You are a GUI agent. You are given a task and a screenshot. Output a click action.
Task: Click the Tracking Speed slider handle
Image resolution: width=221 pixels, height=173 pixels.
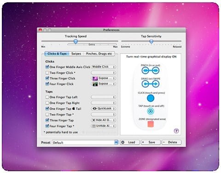[x=76, y=41]
